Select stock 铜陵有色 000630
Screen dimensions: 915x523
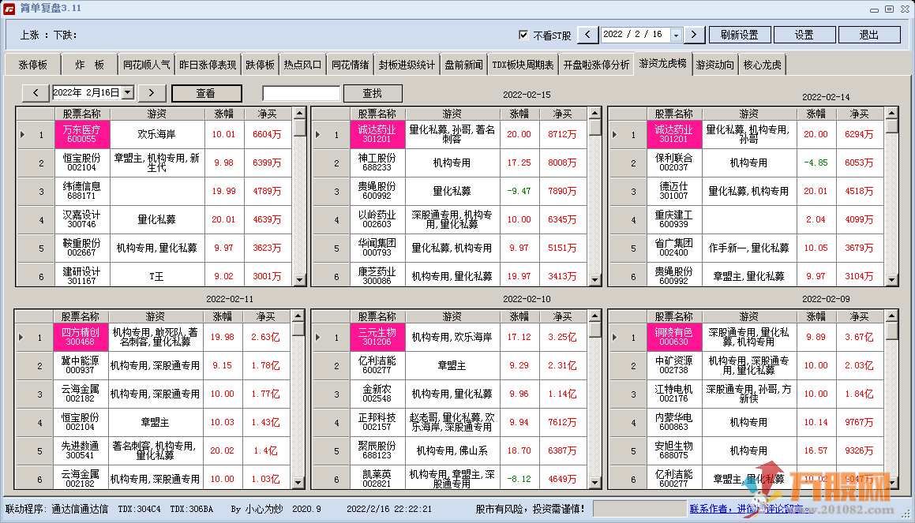pos(674,337)
